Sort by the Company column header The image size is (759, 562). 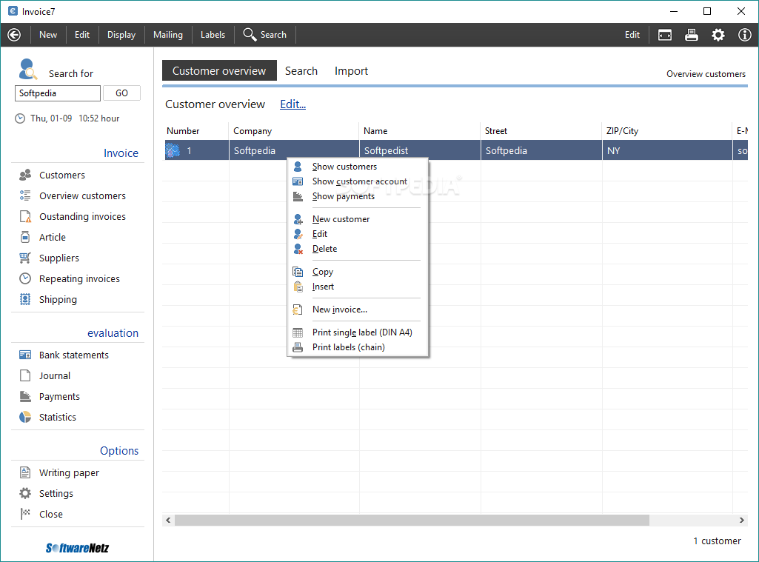pyautogui.click(x=294, y=131)
